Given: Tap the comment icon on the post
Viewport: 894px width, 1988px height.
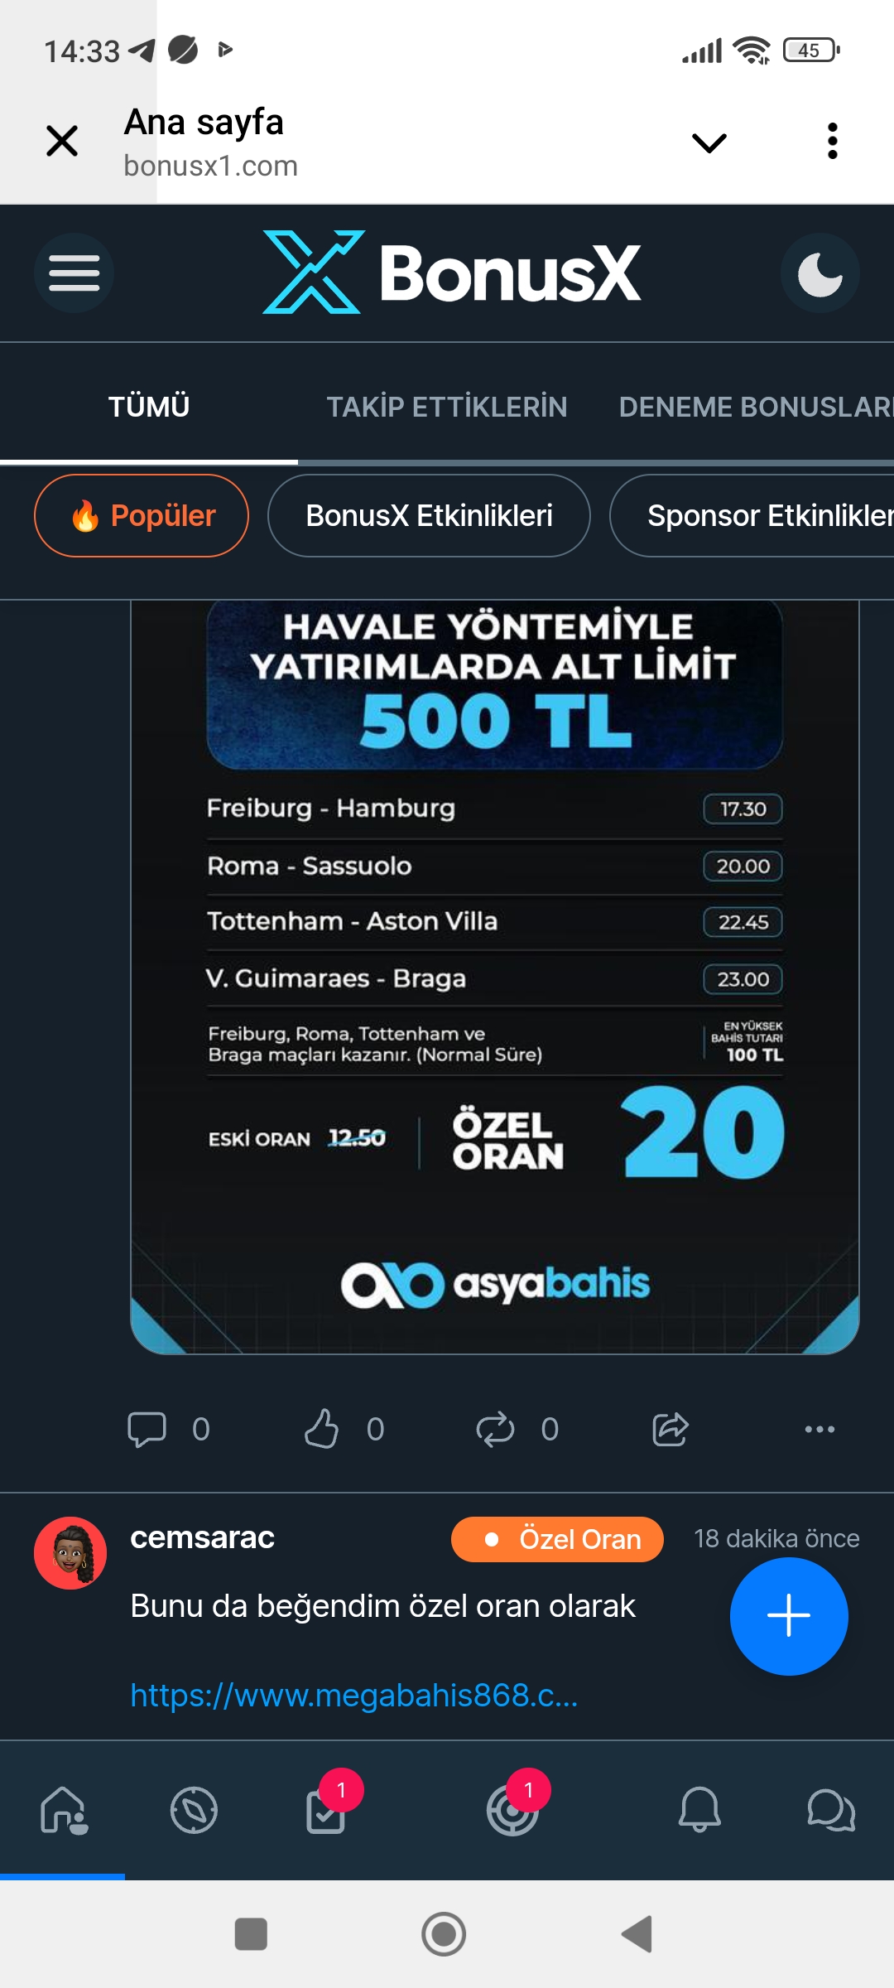Looking at the screenshot, I should [x=147, y=1429].
